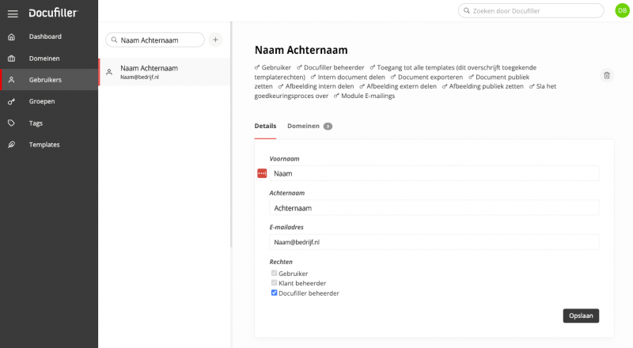Screen dimensions: 633x348
Task: Switch to the Domeinen tab
Action: click(303, 126)
